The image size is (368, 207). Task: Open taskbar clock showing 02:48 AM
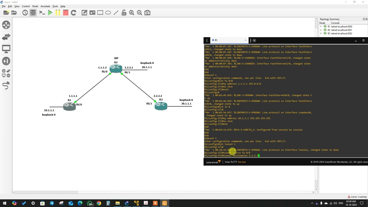coord(351,203)
